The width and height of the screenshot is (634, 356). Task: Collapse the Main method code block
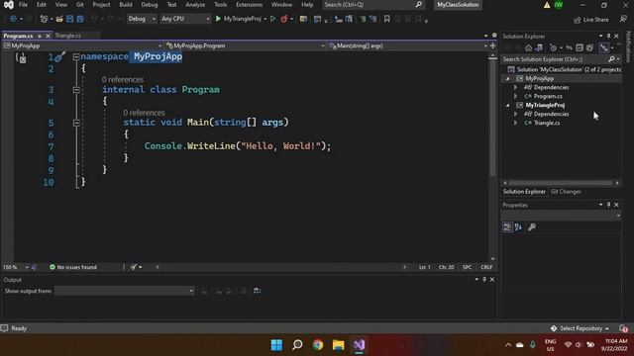[76, 123]
